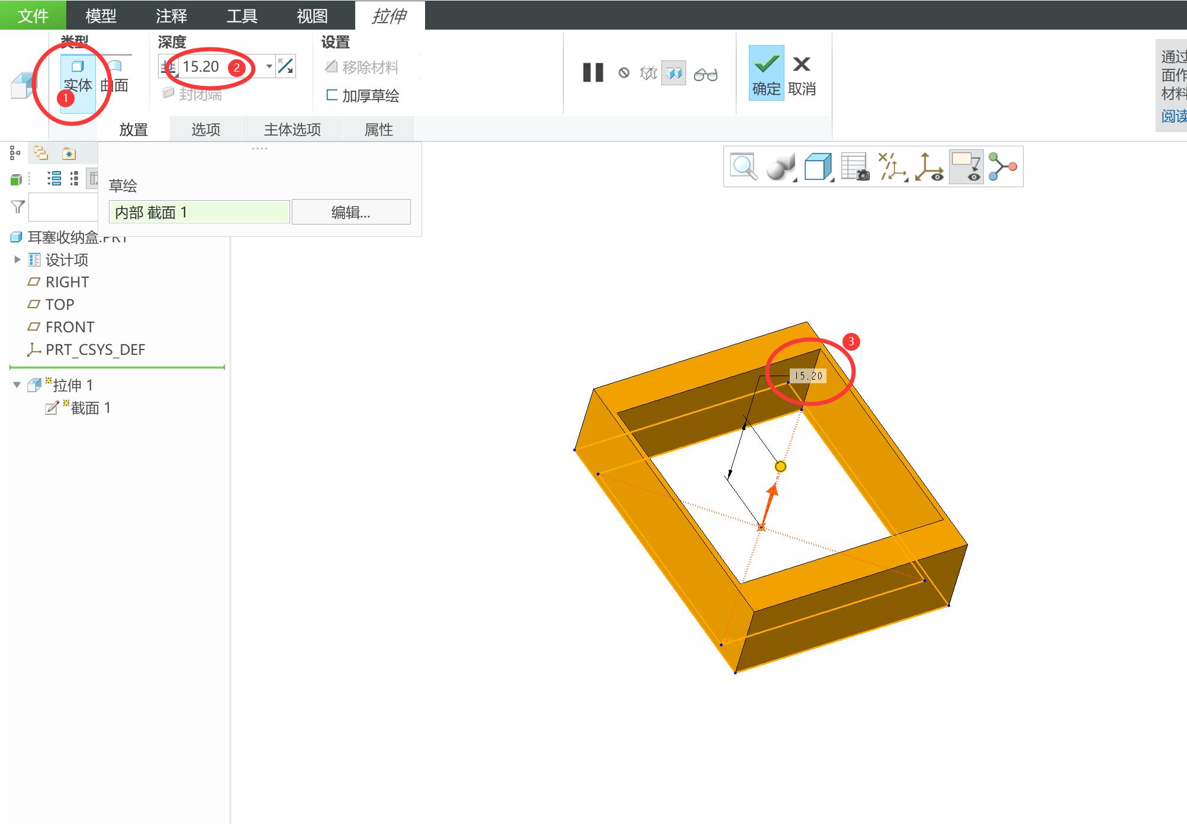The width and height of the screenshot is (1187, 824).
Task: Switch to the 选项 tab
Action: [x=205, y=130]
